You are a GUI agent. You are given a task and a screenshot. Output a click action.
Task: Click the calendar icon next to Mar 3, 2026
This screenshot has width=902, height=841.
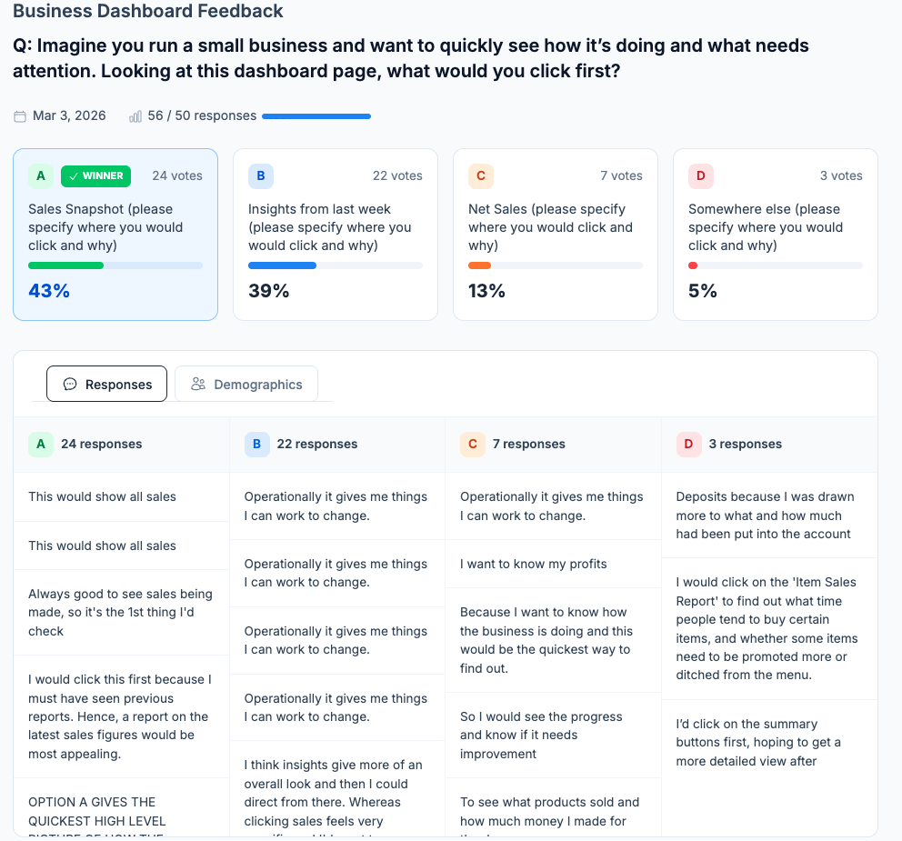20,115
